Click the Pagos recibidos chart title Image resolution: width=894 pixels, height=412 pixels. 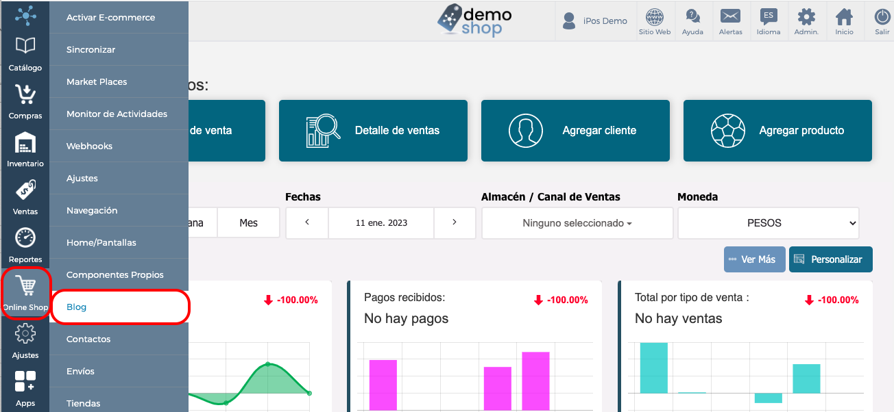(x=404, y=298)
